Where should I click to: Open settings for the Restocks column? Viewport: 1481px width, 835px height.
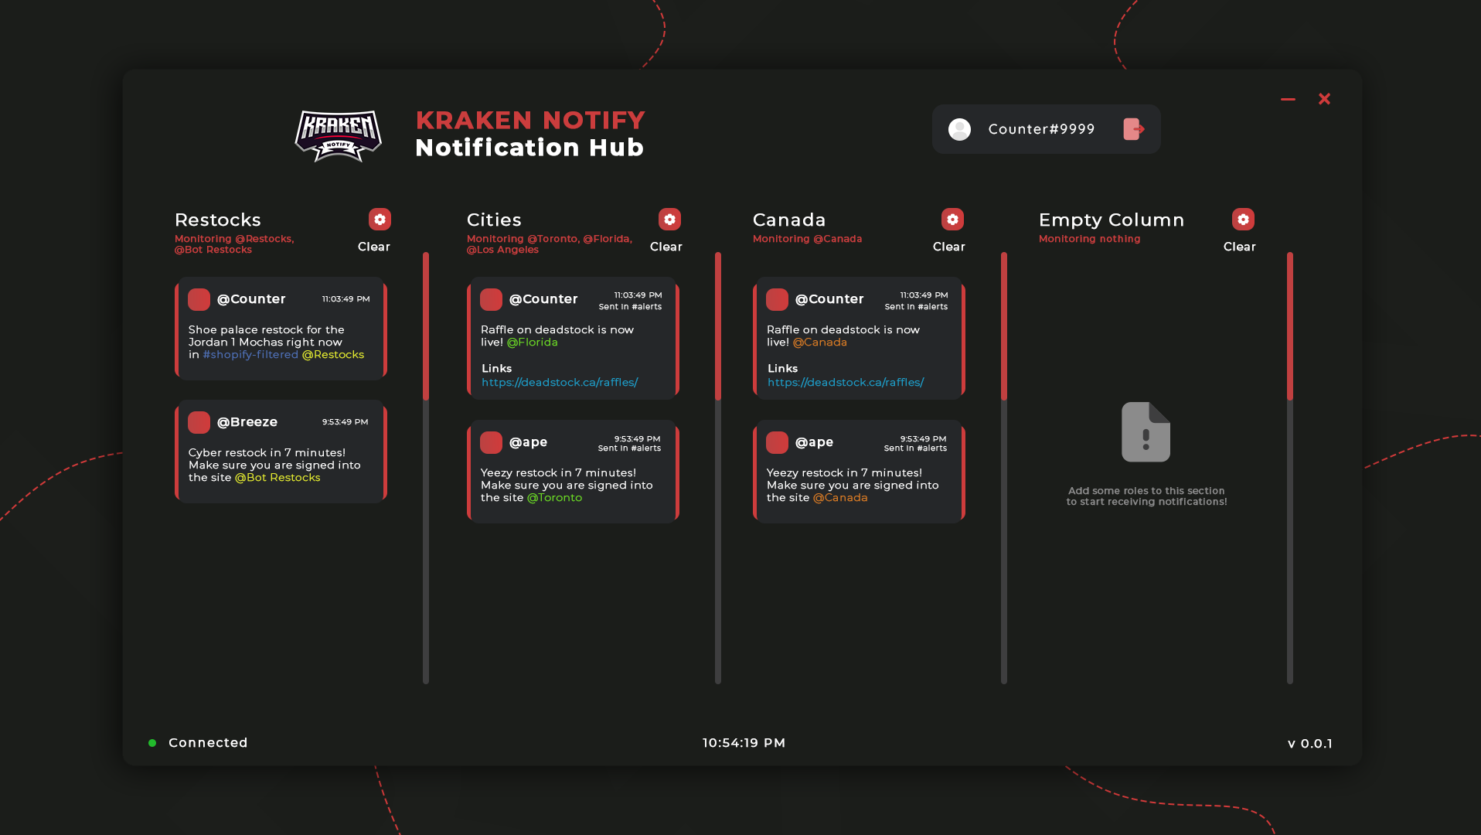380,220
